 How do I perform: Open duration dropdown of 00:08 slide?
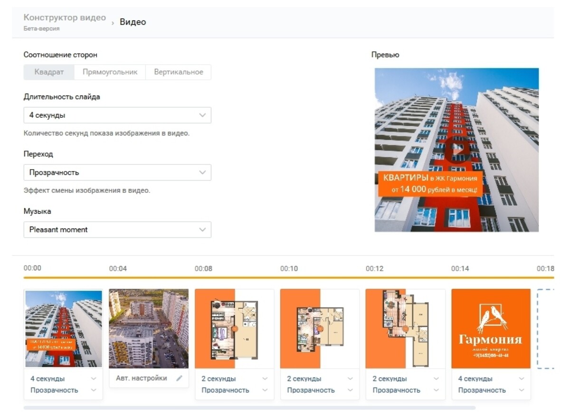coord(234,379)
